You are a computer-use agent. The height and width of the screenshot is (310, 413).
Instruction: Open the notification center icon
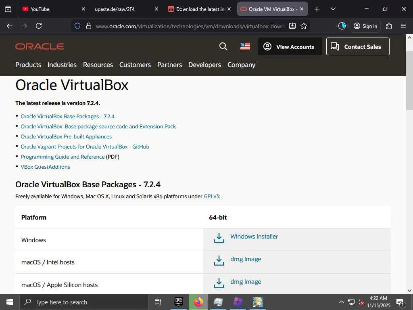(x=400, y=302)
